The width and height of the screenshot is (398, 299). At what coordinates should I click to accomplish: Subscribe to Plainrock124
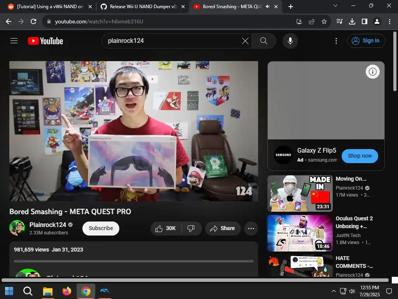coord(101,228)
